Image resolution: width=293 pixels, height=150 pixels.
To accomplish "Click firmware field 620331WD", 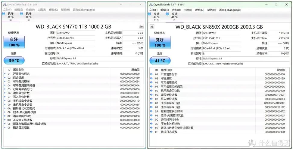I will pos(221,33).
